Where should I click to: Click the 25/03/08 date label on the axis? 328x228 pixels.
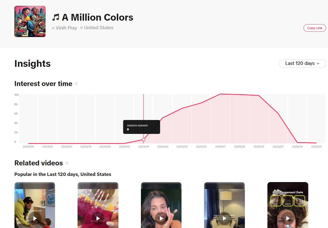click(x=28, y=147)
